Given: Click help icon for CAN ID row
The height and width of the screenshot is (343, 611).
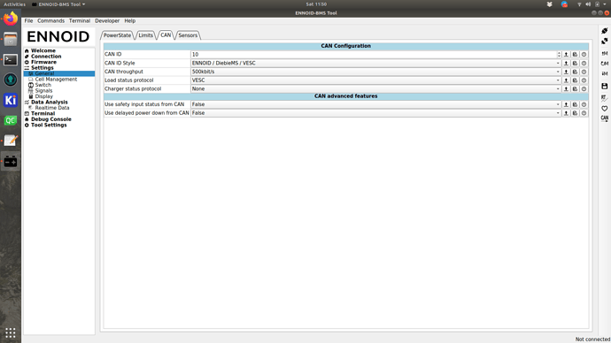Looking at the screenshot, I should tap(584, 55).
